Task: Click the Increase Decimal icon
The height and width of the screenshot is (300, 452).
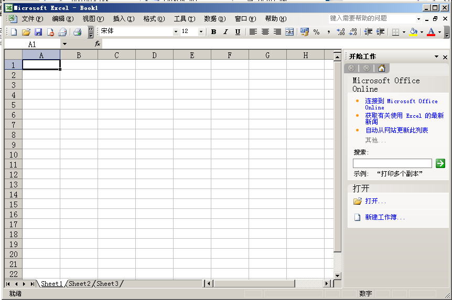Action: click(341, 32)
